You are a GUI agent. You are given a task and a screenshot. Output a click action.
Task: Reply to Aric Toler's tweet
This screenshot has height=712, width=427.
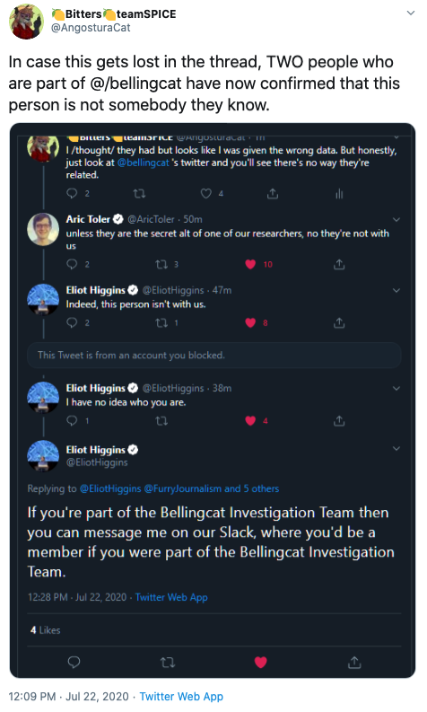click(72, 264)
